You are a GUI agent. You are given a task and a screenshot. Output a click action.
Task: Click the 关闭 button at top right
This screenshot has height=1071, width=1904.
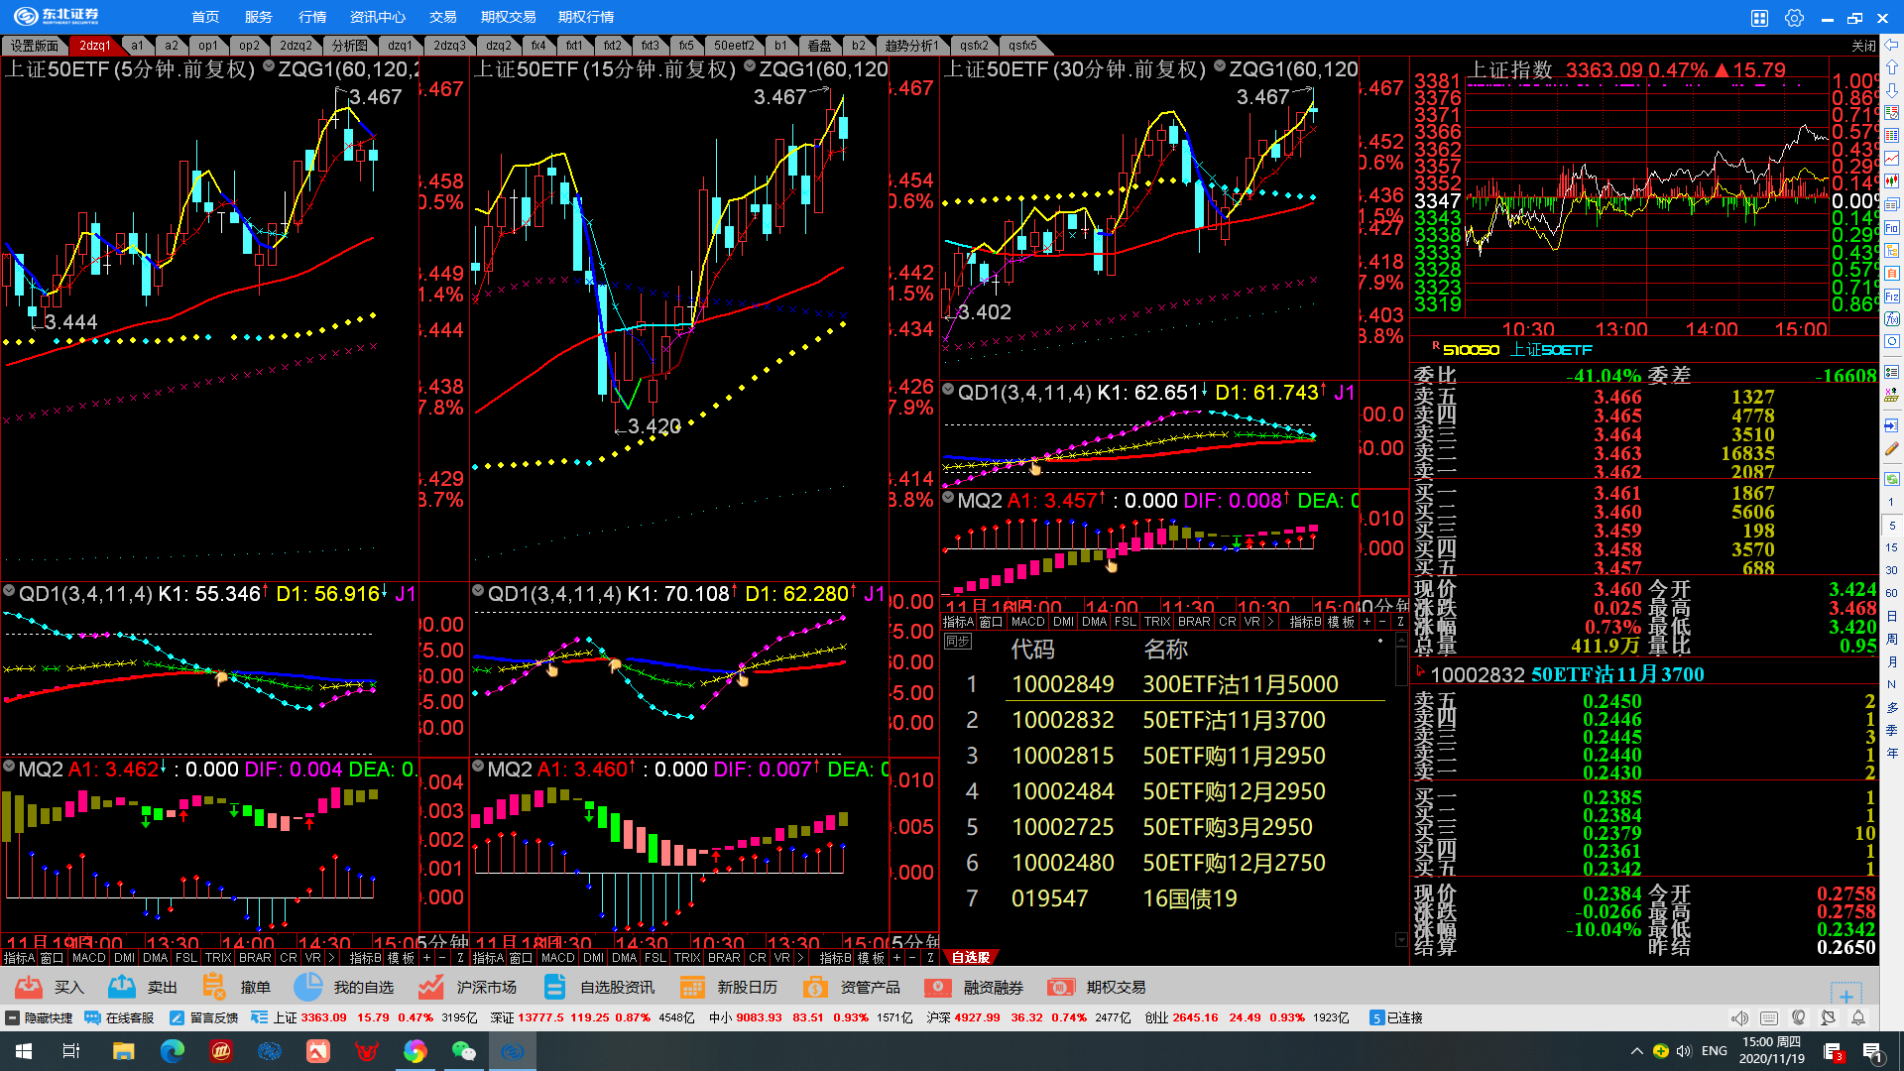(1862, 46)
